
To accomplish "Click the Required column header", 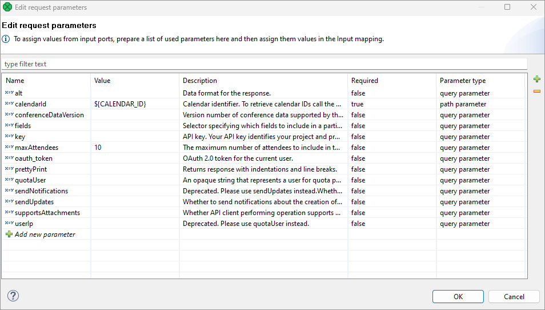I will 391,81.
